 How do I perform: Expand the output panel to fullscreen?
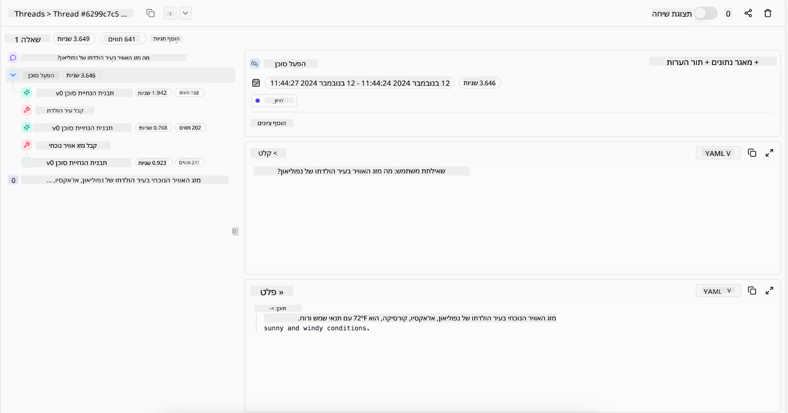pos(769,291)
